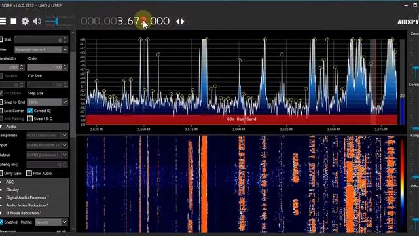Image resolution: width=419 pixels, height=236 pixels.
Task: Click the 80m Ham Band plan label
Action: (x=242, y=119)
